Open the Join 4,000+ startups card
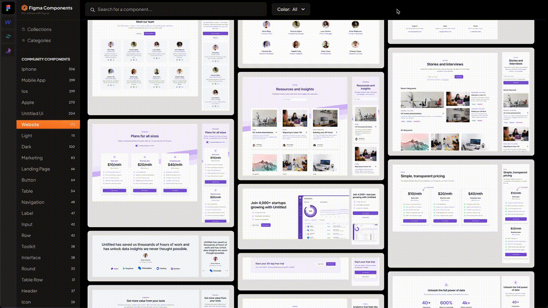 [311, 216]
